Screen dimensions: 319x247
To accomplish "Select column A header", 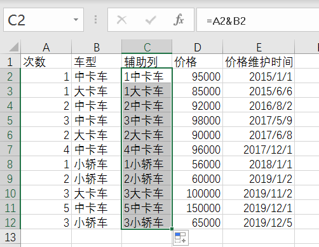I will coord(46,47).
